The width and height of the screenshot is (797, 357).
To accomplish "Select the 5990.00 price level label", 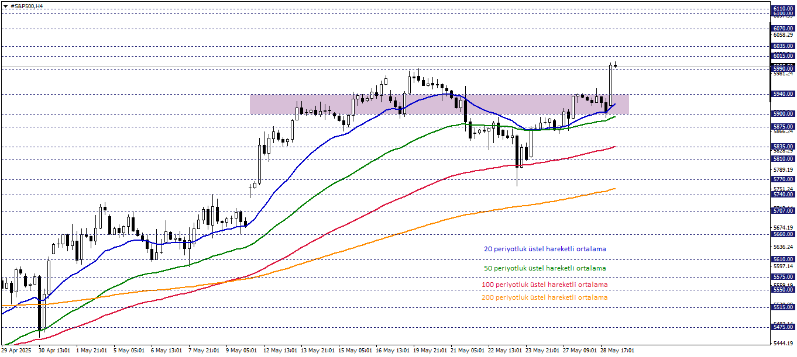I will point(782,68).
